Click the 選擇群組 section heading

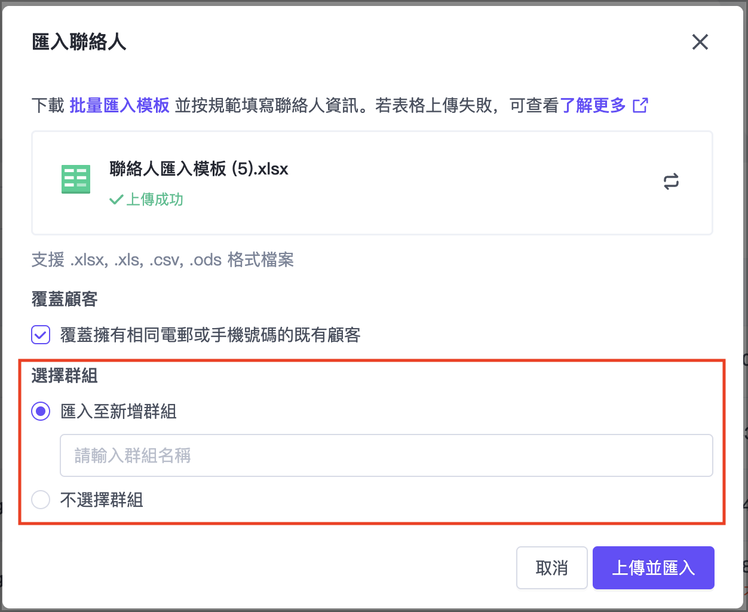[65, 376]
